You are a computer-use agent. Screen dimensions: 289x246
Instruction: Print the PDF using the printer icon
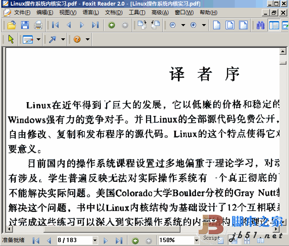click(38, 25)
